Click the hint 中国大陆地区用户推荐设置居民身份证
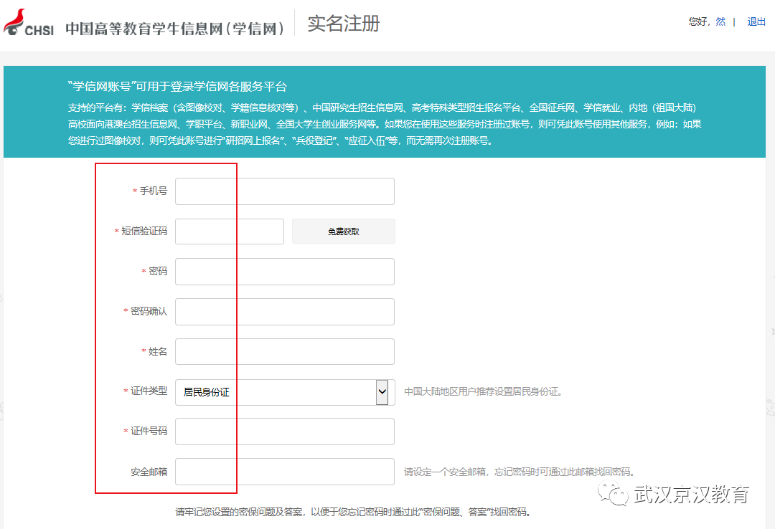Screen dimensions: 775x529 pyautogui.click(x=483, y=391)
